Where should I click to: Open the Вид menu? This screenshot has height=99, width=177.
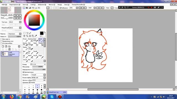point(60,5)
